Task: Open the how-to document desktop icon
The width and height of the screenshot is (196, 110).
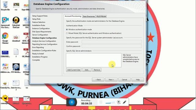Action: pyautogui.click(x=16, y=85)
